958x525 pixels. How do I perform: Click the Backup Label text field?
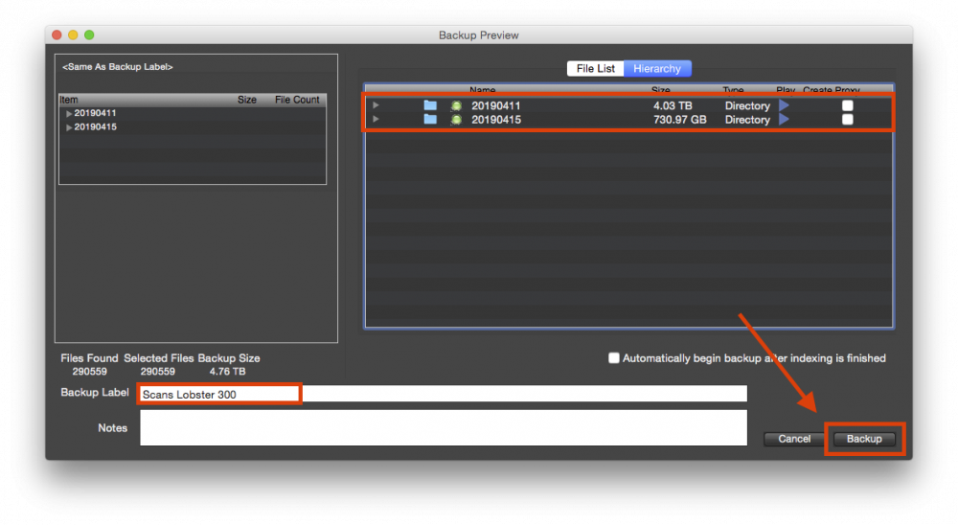point(441,394)
